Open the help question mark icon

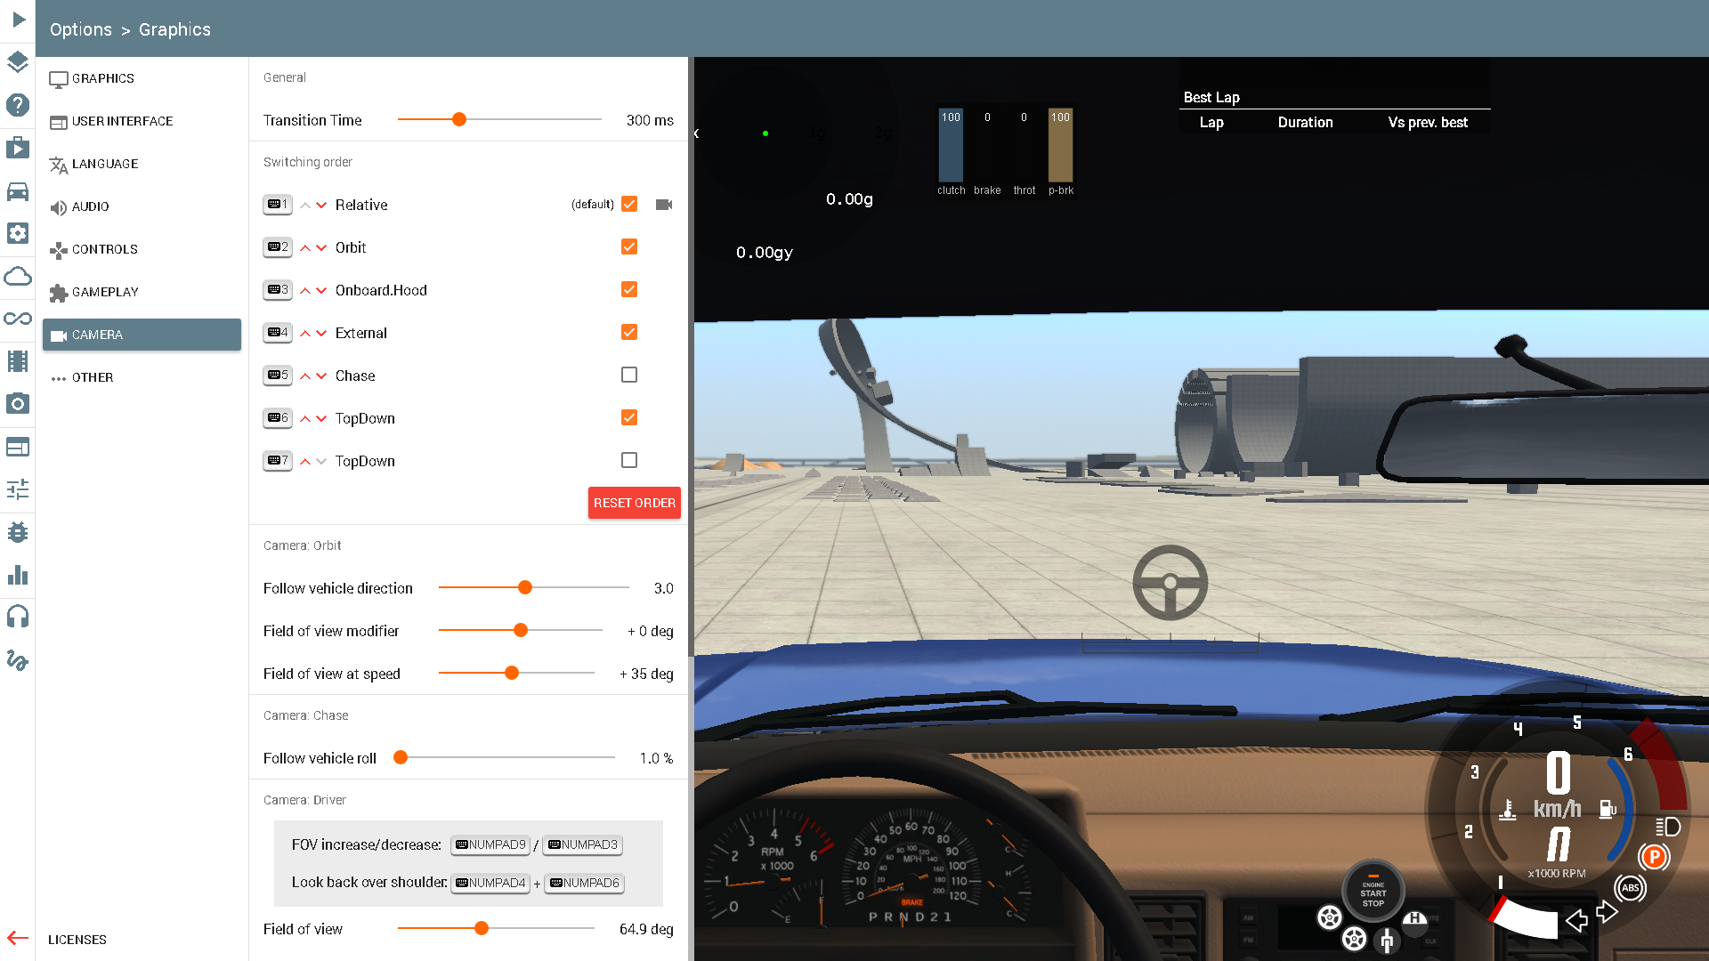point(18,105)
